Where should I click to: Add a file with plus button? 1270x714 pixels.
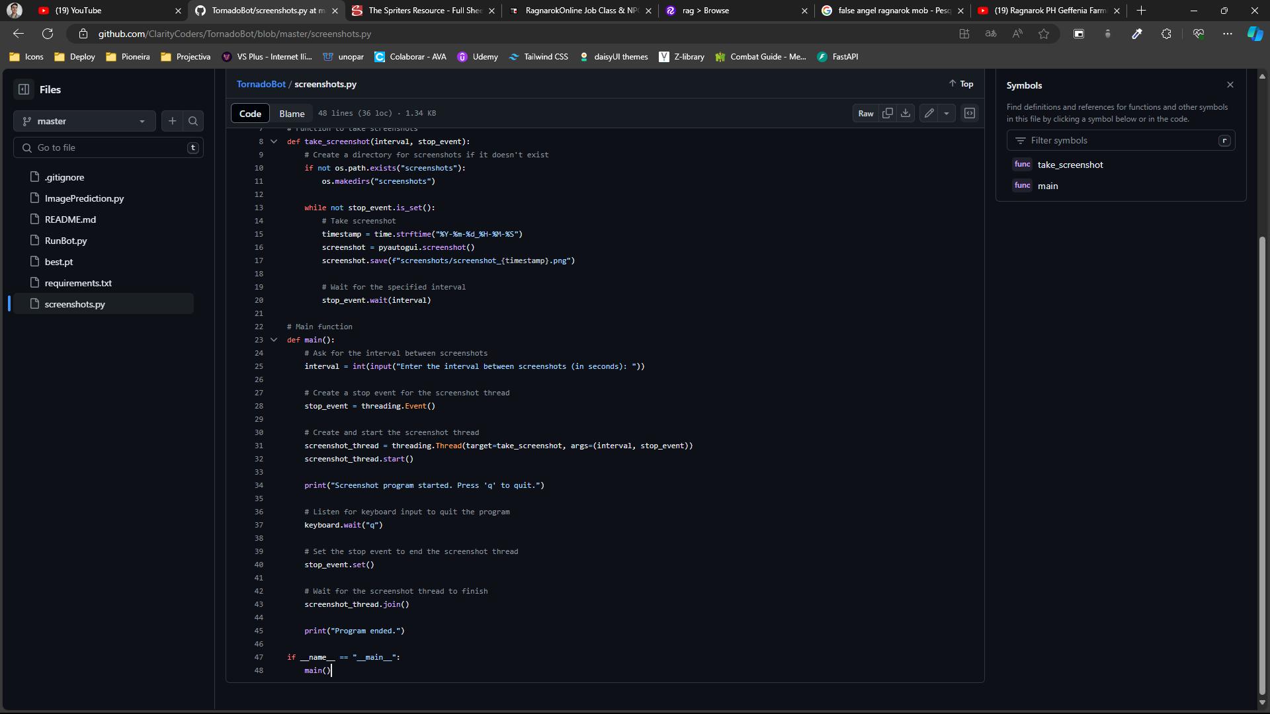173,121
